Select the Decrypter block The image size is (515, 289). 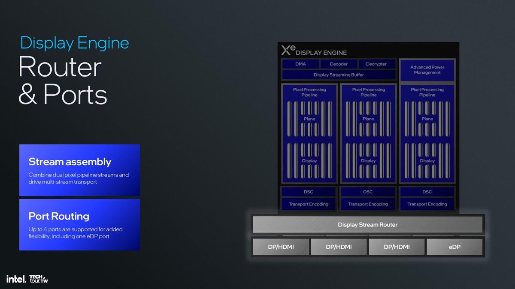(376, 64)
